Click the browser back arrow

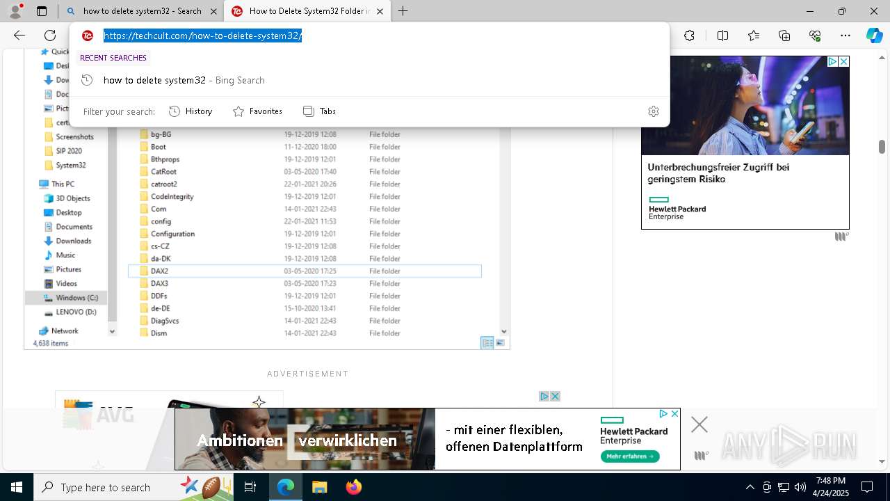(x=19, y=35)
